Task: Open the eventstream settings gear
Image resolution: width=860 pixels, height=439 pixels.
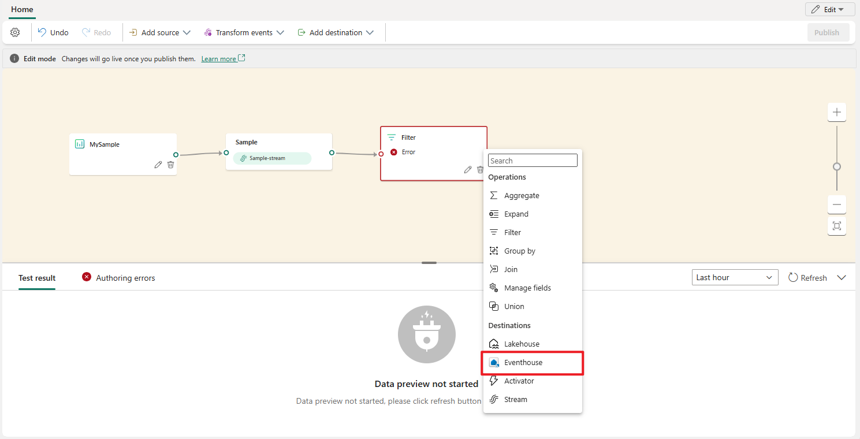Action: [x=15, y=32]
